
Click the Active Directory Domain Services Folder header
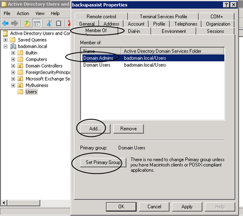coord(173,51)
